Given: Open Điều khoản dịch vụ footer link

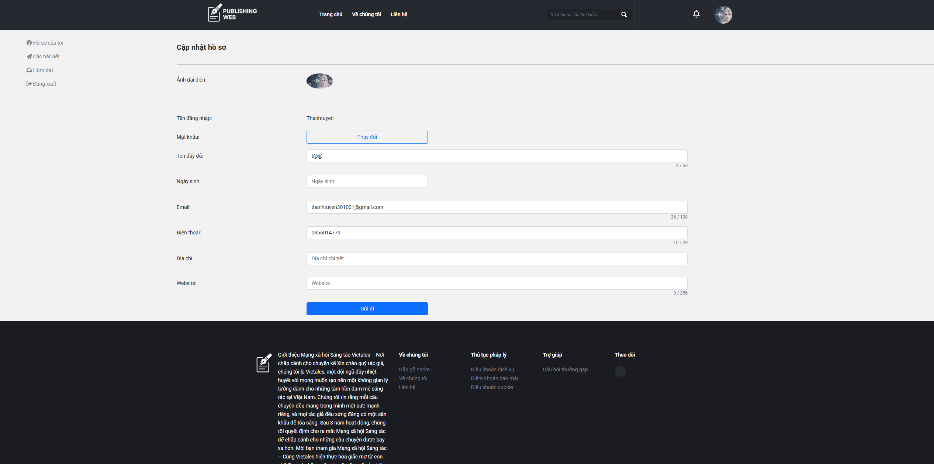Looking at the screenshot, I should point(492,370).
